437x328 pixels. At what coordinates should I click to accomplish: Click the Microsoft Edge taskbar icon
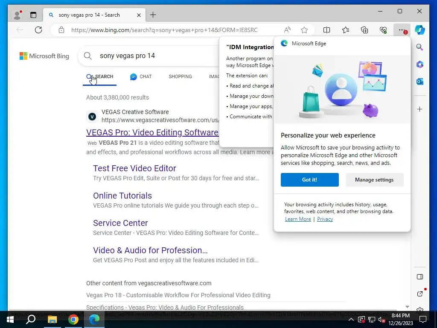[x=94, y=319]
